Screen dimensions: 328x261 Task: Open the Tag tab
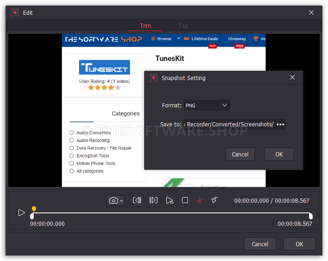[x=182, y=26]
